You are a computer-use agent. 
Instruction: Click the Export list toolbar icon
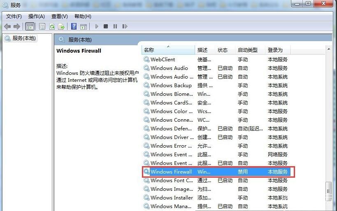coord(61,26)
